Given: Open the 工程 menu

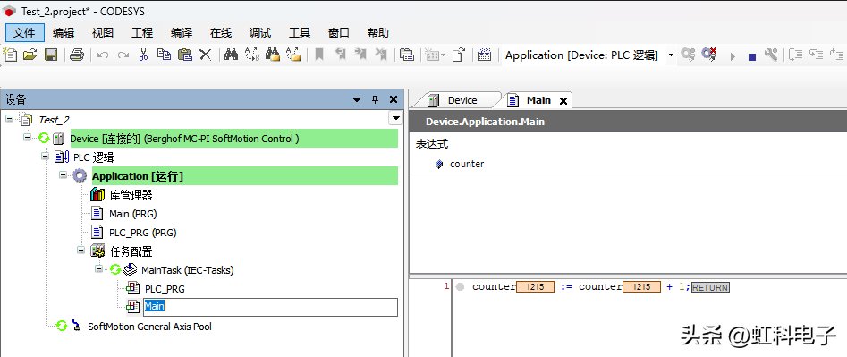Looking at the screenshot, I should pos(142,32).
